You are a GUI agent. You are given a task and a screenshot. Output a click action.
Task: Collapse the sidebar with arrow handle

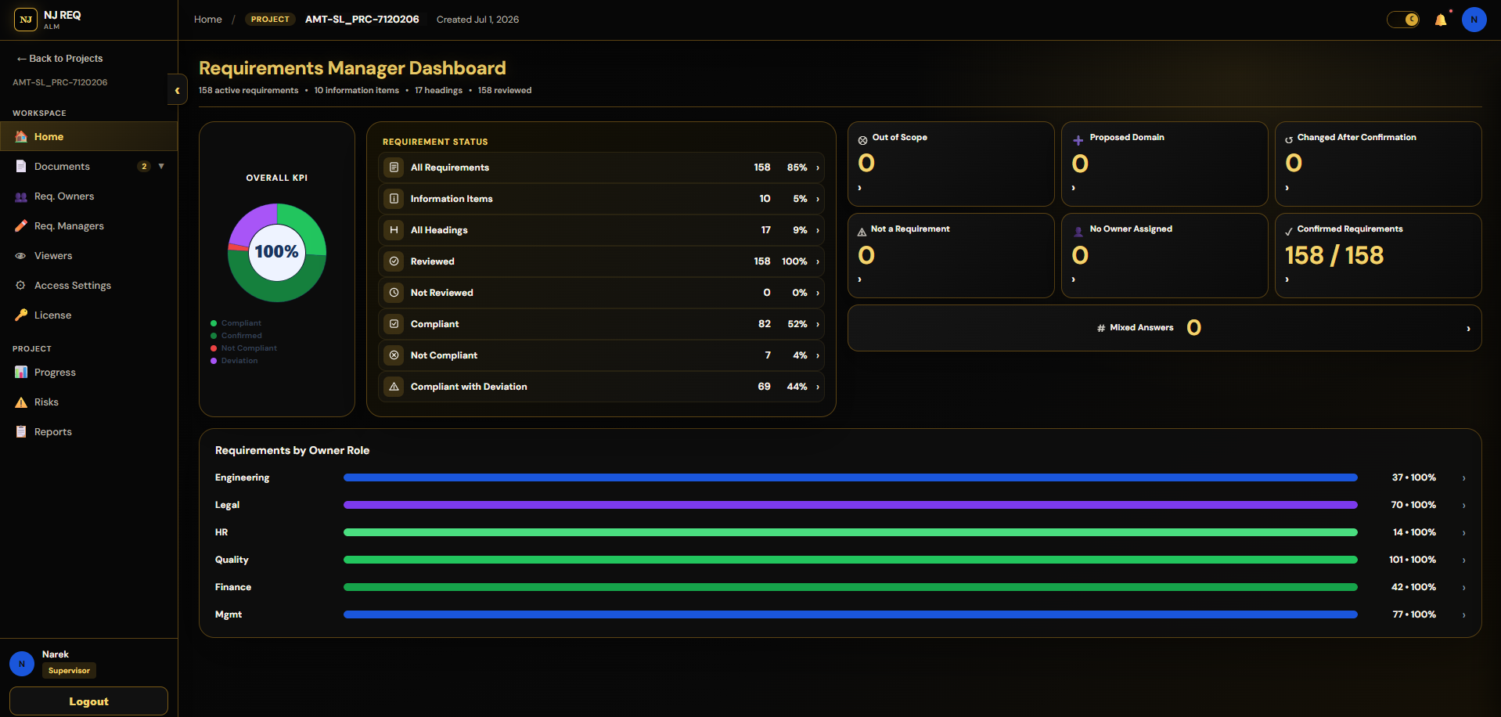point(177,90)
